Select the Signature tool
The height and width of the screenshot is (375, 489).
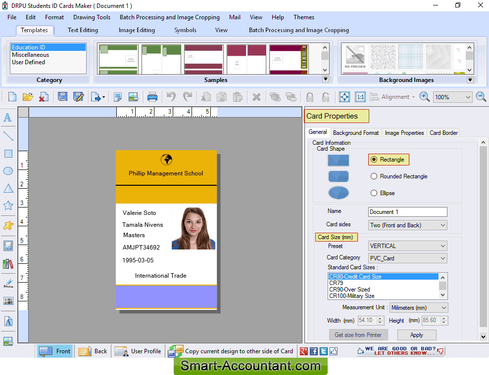[8, 283]
